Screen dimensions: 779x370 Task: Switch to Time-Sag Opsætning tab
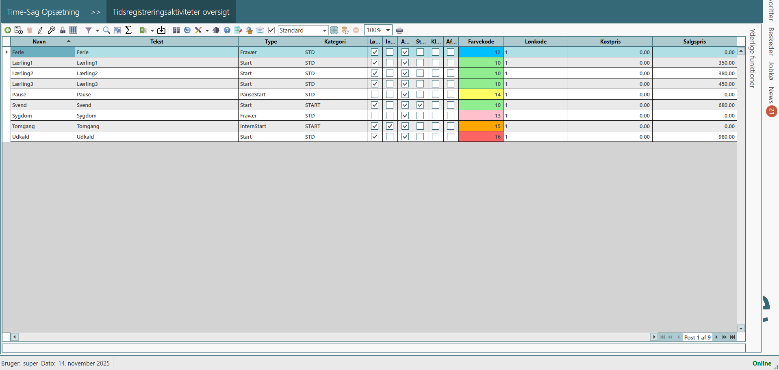pyautogui.click(x=43, y=12)
